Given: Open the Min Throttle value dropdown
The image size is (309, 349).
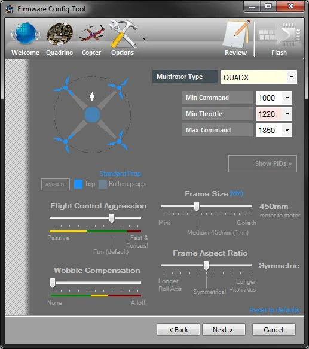Looking at the screenshot, I should pyautogui.click(x=287, y=114).
